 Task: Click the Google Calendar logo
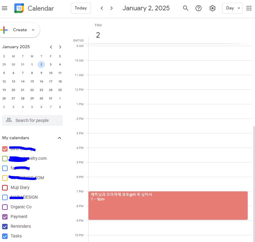click(19, 8)
